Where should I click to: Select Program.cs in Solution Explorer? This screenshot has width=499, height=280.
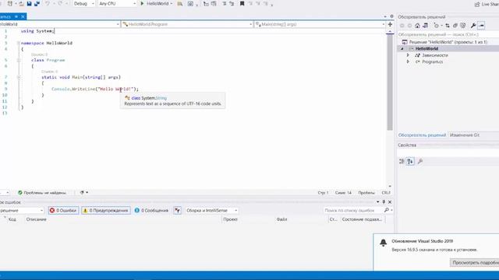(432, 61)
